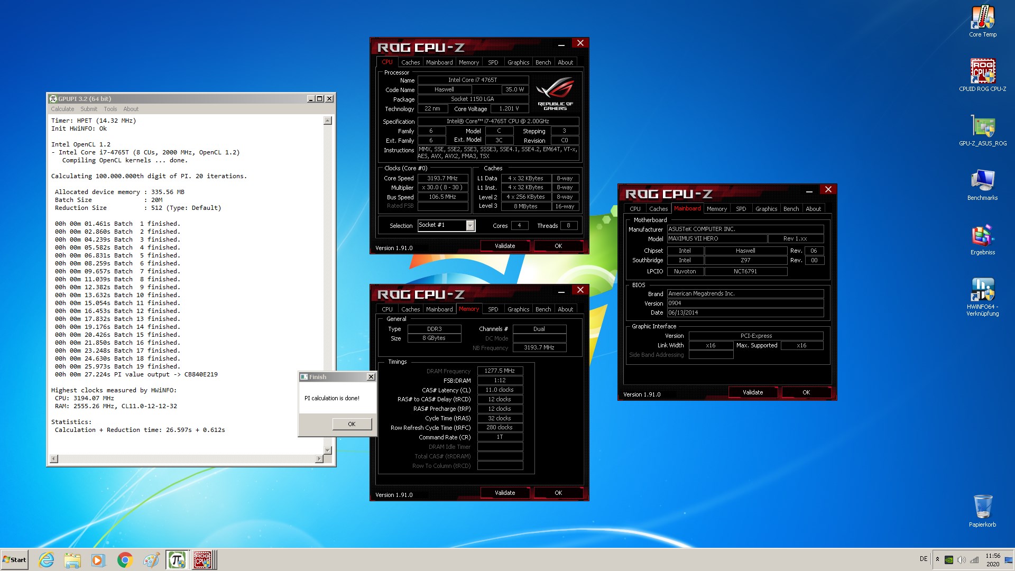Click the NVIDIA tray icon
The image size is (1015, 571).
[x=949, y=560]
